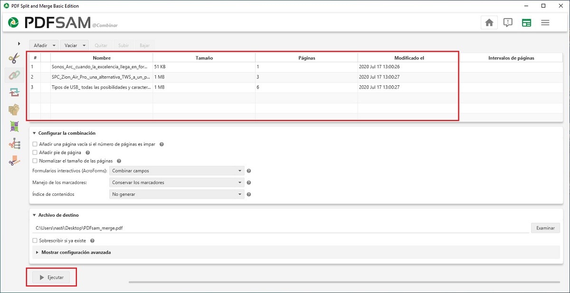Select the SPC_Zion_Air_Pro file row
Screen dimensions: 570x293
pos(296,77)
